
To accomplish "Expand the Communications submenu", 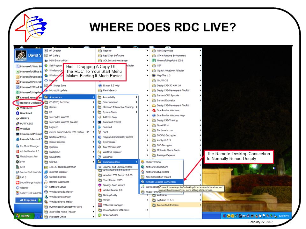I will point(117,162).
